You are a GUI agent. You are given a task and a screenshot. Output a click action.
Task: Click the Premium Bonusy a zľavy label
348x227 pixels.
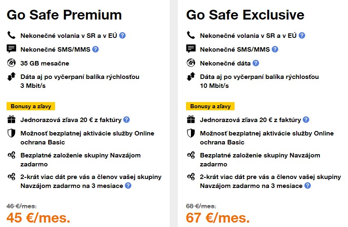pos(31,106)
